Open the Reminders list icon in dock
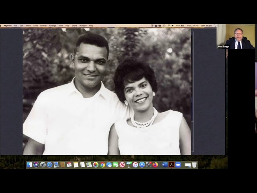The image size is (257, 193). (82, 165)
